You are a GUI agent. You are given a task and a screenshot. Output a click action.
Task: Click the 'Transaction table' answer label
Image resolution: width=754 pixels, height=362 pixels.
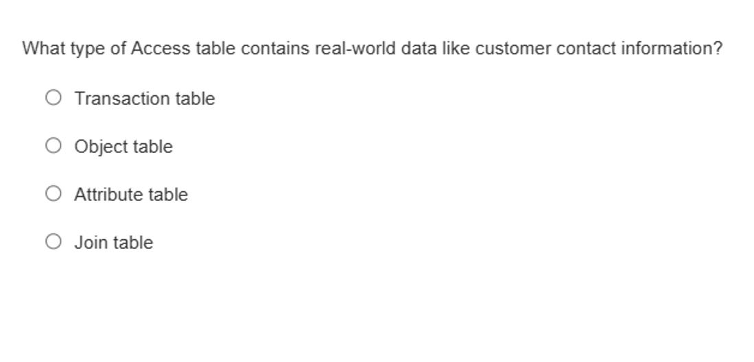[145, 99]
